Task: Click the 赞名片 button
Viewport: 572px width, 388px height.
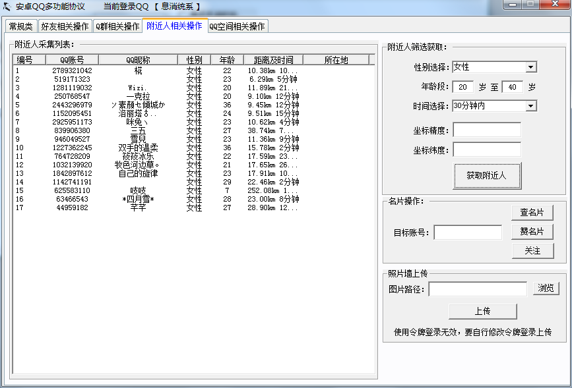Action: coord(532,231)
